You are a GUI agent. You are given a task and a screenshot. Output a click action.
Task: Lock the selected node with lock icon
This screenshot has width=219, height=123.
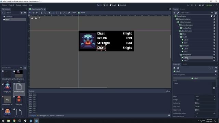(61, 13)
